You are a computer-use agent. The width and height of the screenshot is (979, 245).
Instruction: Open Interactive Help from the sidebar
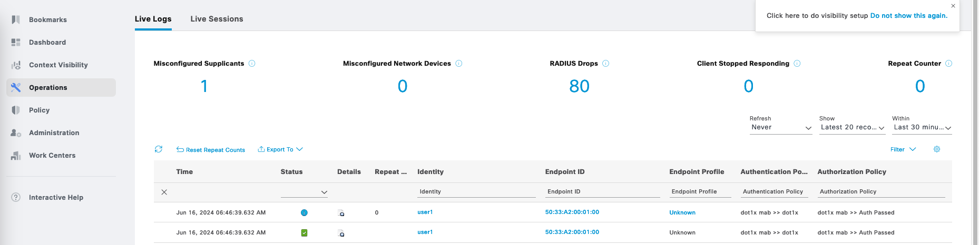click(x=56, y=198)
